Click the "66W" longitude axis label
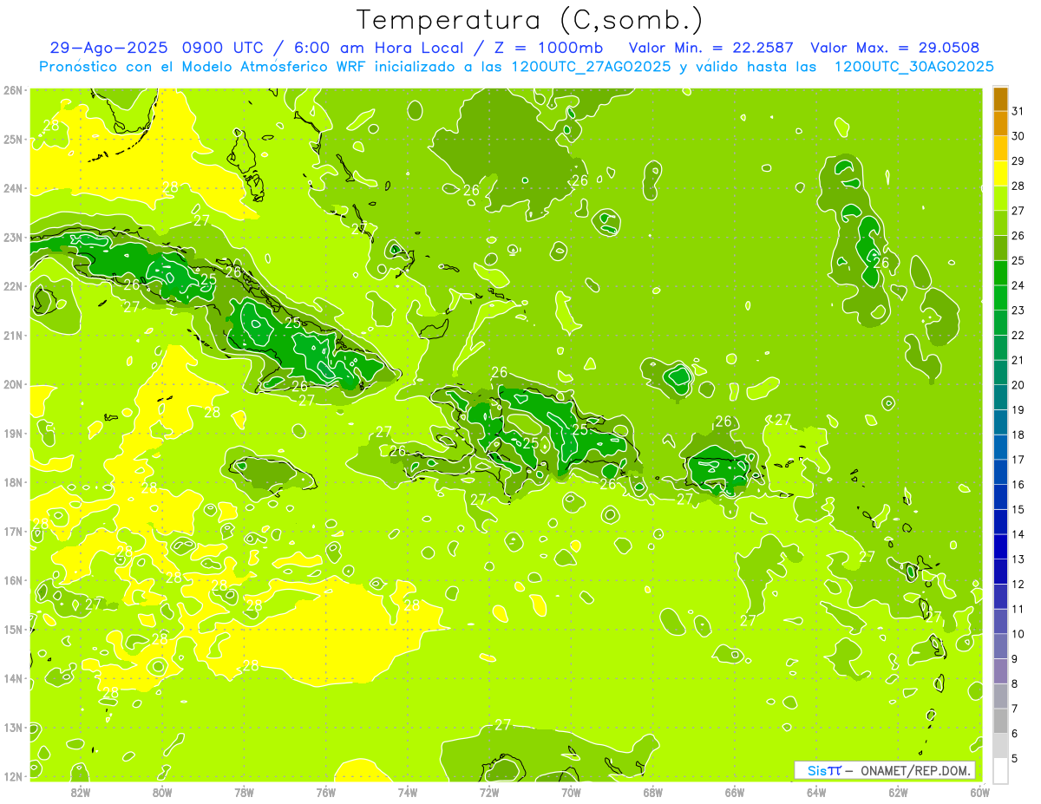The height and width of the screenshot is (804, 1041). pyautogui.click(x=735, y=792)
